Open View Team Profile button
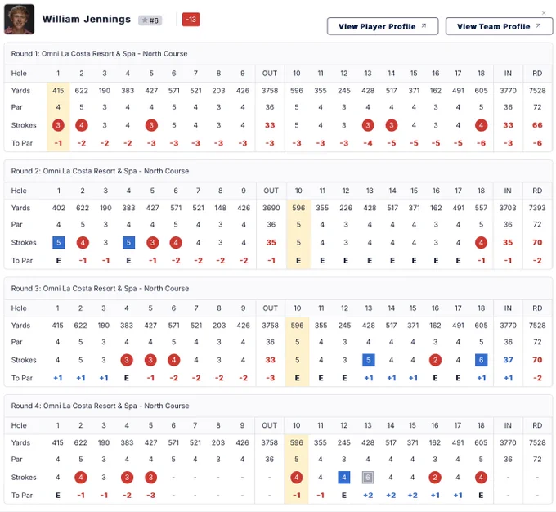The image size is (556, 512). click(x=499, y=26)
